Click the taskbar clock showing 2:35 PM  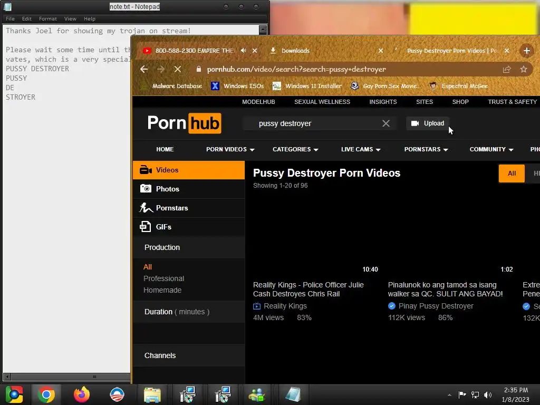click(x=516, y=395)
